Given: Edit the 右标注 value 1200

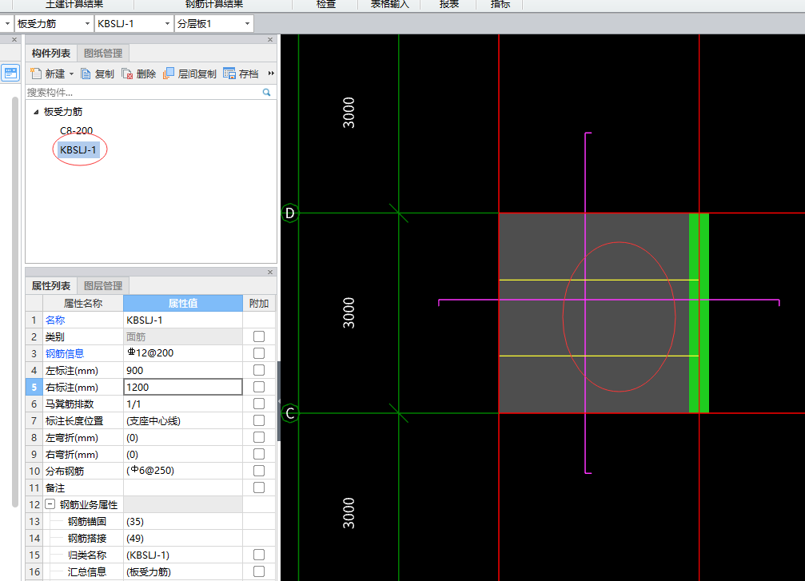Looking at the screenshot, I should pos(183,387).
